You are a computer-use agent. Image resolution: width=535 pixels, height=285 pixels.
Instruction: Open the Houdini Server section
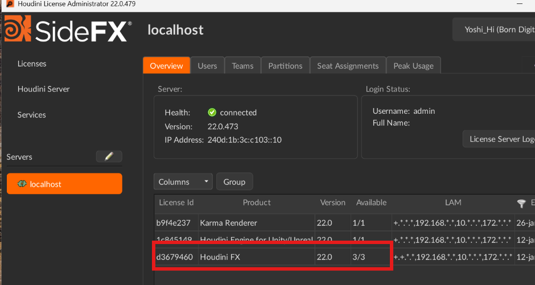43,89
